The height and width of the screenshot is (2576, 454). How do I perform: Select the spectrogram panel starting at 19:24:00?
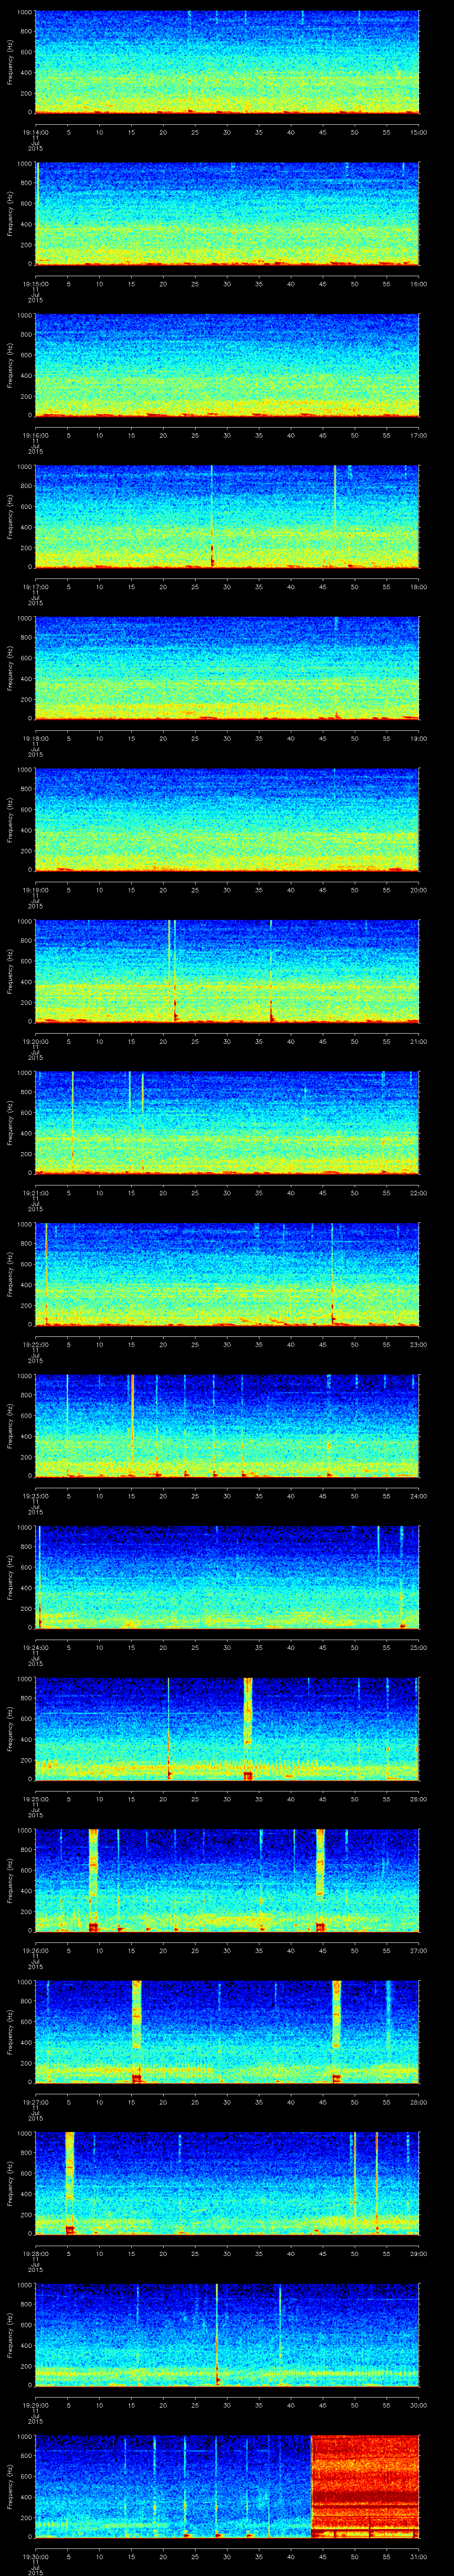[227, 1578]
